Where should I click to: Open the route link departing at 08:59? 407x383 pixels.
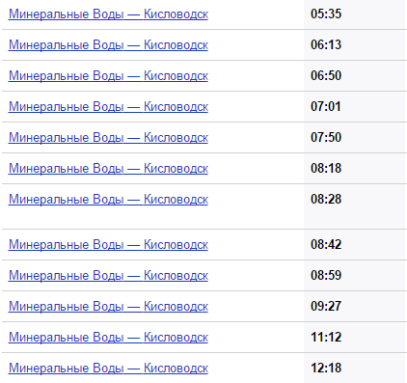point(108,276)
